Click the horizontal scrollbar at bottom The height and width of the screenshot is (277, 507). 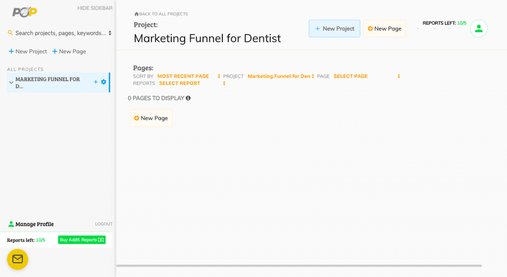click(x=299, y=266)
